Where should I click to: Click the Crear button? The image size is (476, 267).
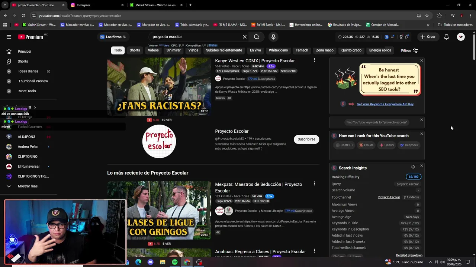pos(428,37)
